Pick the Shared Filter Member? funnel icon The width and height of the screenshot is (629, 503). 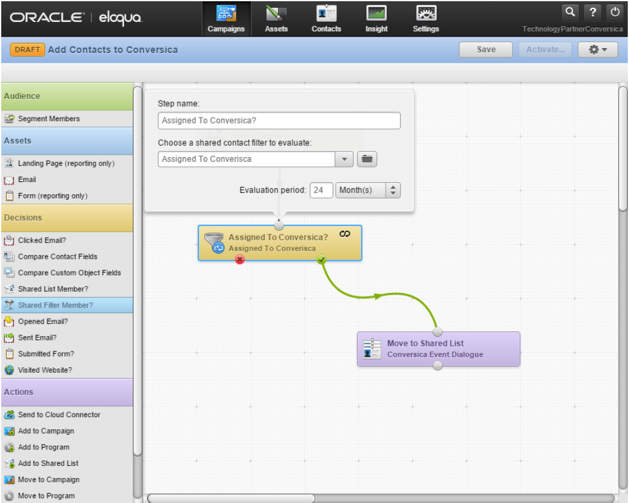[x=9, y=305]
